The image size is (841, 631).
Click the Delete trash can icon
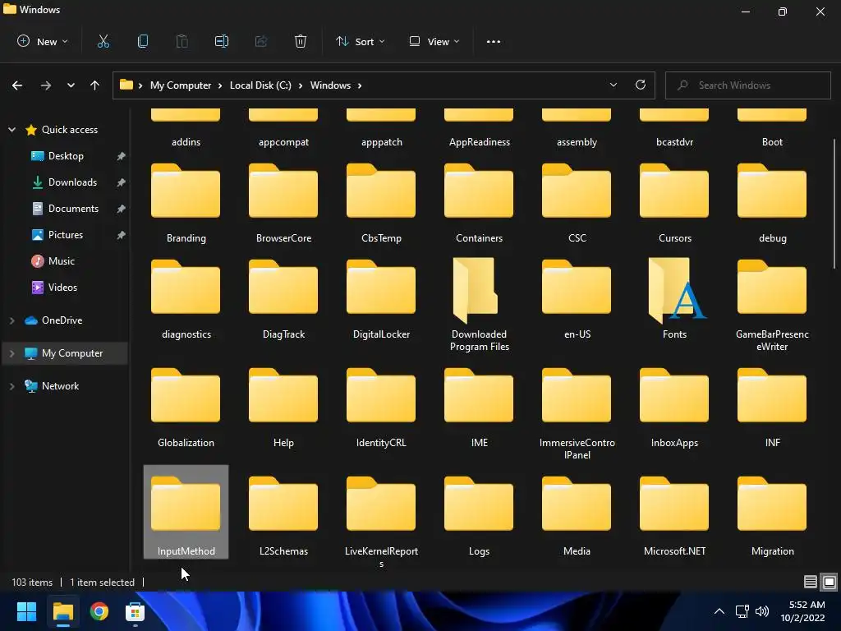click(x=301, y=41)
